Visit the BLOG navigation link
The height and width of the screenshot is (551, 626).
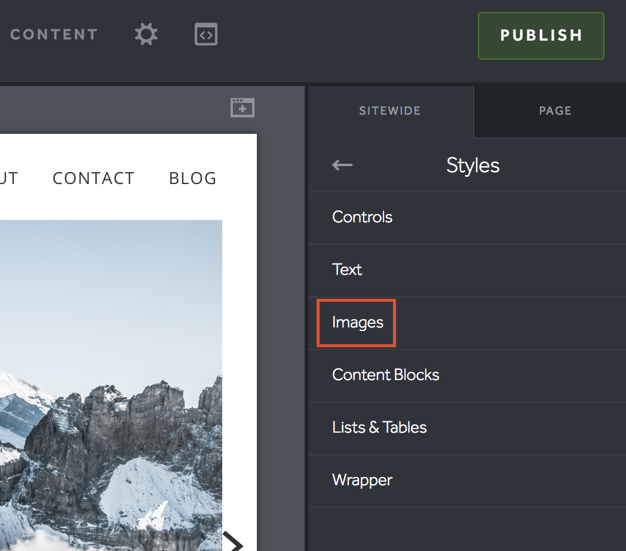coord(193,178)
